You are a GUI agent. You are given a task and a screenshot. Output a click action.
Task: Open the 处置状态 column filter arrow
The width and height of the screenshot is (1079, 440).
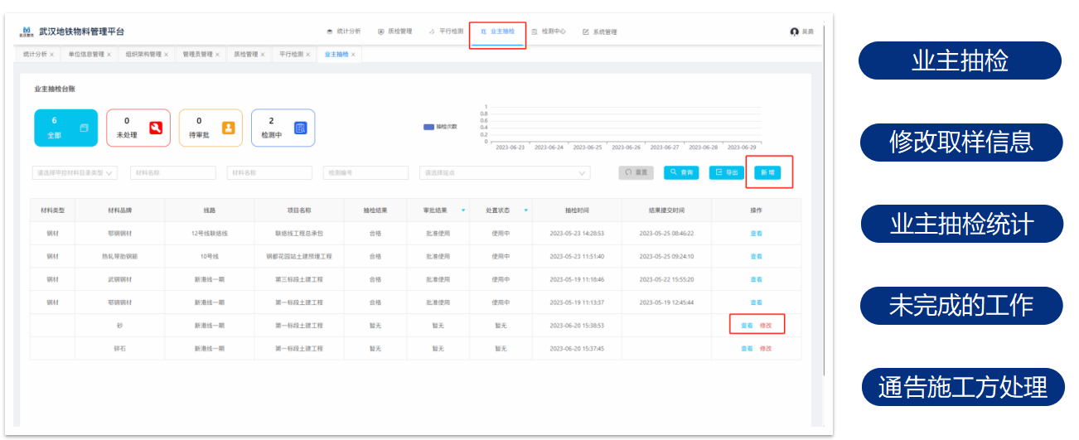525,210
